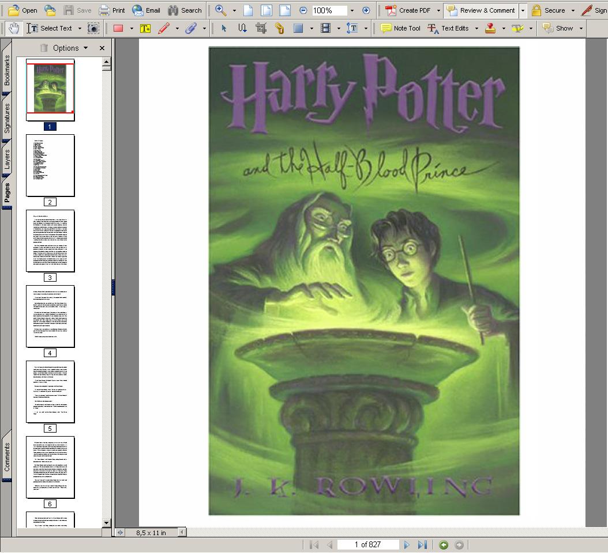
Task: Select the Crop tool icon
Action: pos(261,28)
